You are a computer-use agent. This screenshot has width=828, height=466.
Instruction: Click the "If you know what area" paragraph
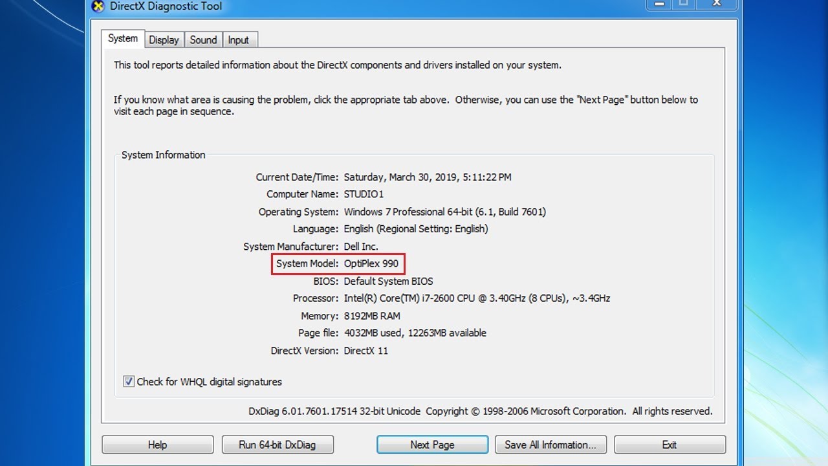pos(406,105)
